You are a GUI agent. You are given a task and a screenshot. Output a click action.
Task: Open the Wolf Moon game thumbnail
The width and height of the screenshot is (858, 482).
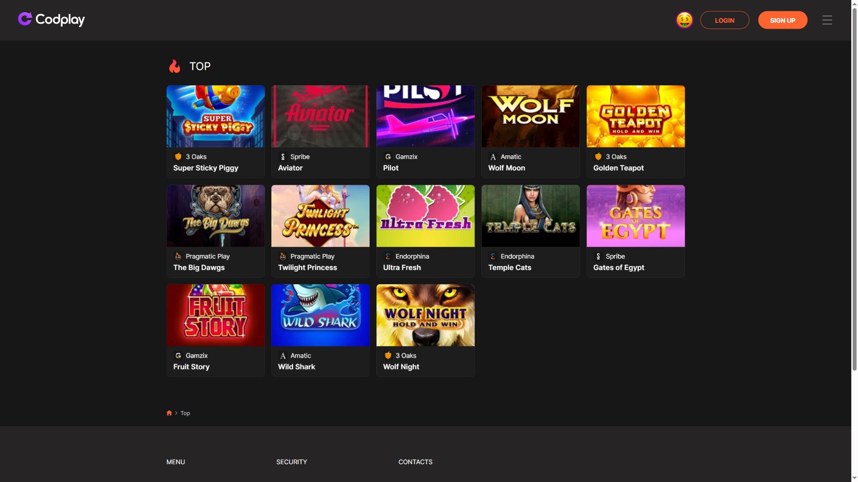click(x=530, y=116)
